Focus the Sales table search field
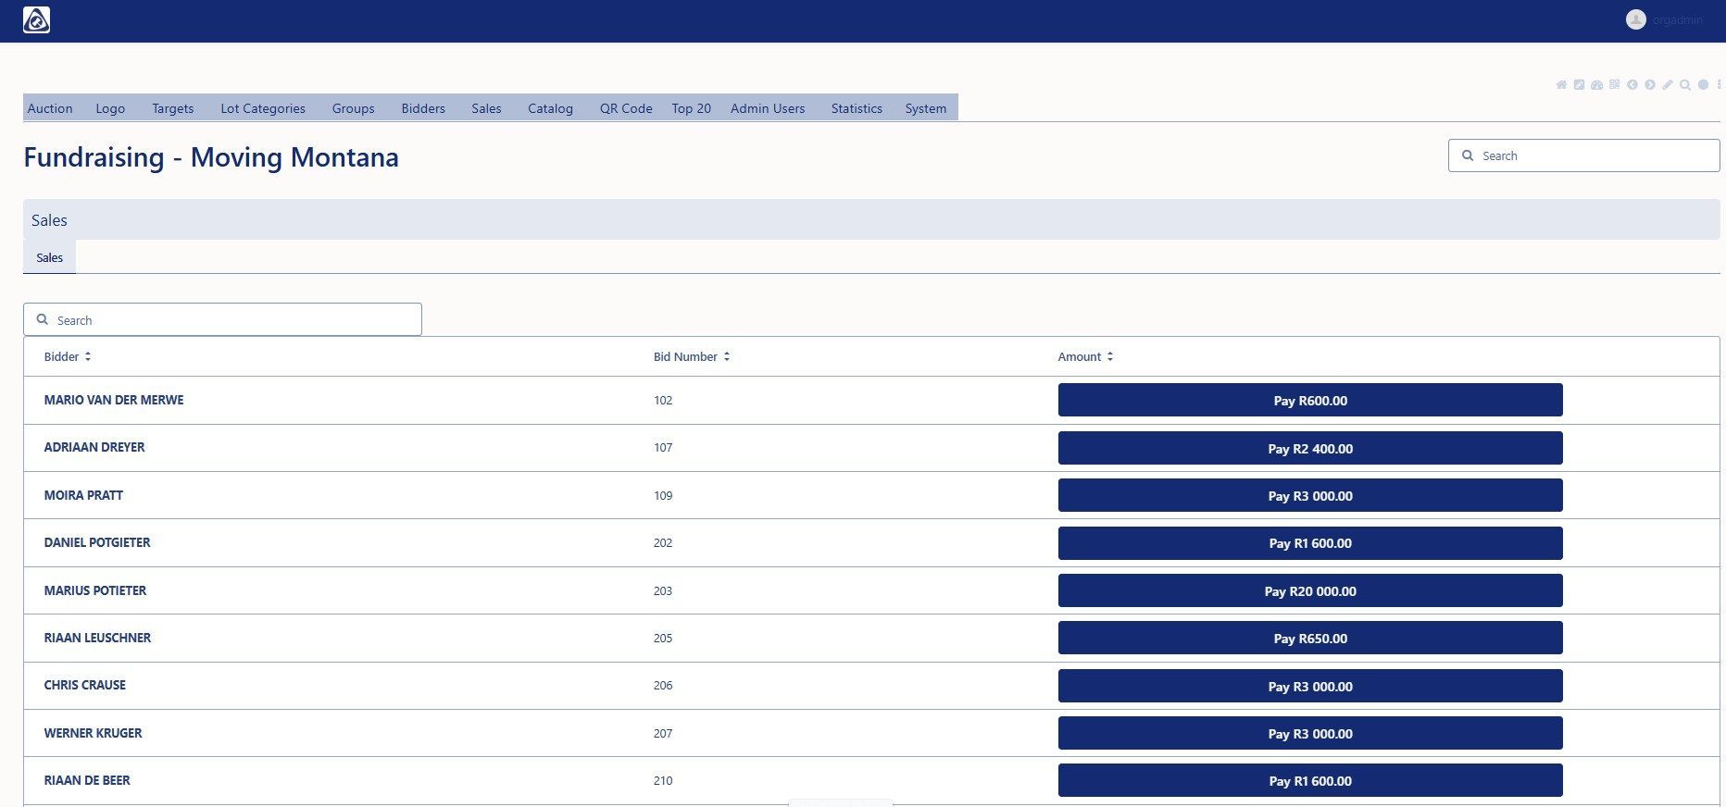1726x807 pixels. tap(222, 320)
